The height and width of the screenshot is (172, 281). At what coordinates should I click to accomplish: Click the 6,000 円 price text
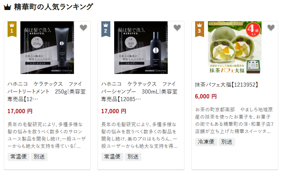click(206, 97)
